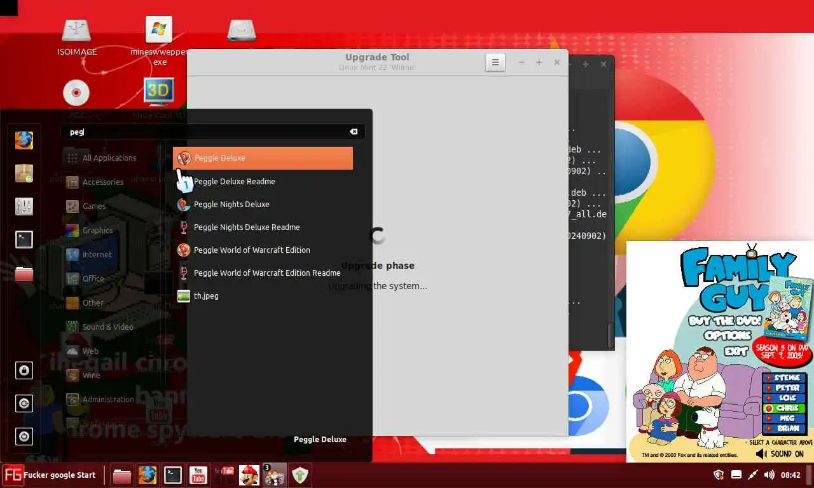
Task: Click the Lock Screen icon in the menu sidebar
Action: [x=24, y=370]
